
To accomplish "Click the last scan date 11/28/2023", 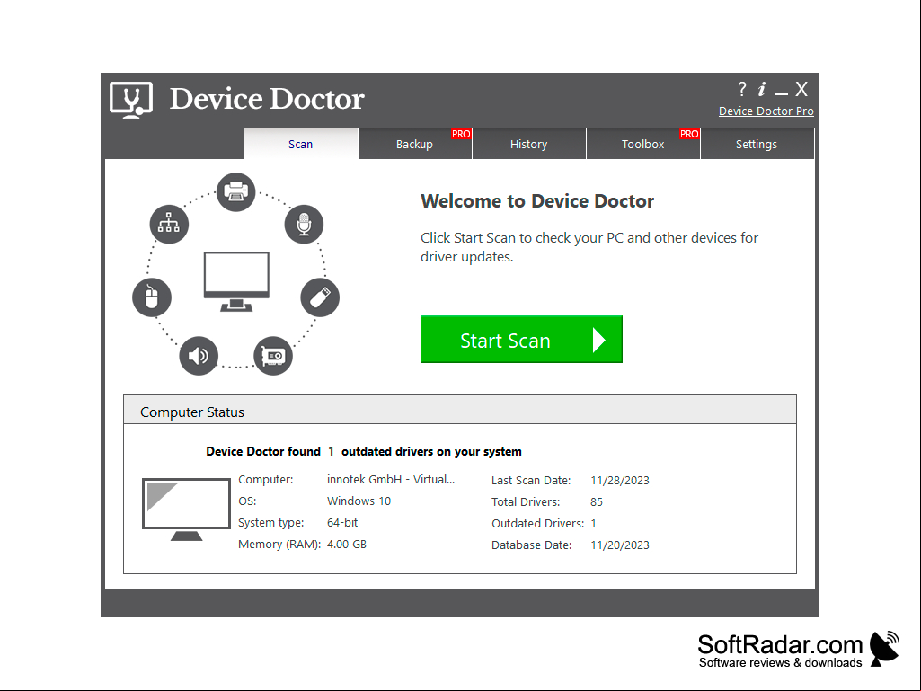I will coord(620,480).
